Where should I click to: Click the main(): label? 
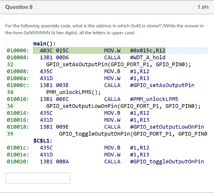(x=44, y=44)
